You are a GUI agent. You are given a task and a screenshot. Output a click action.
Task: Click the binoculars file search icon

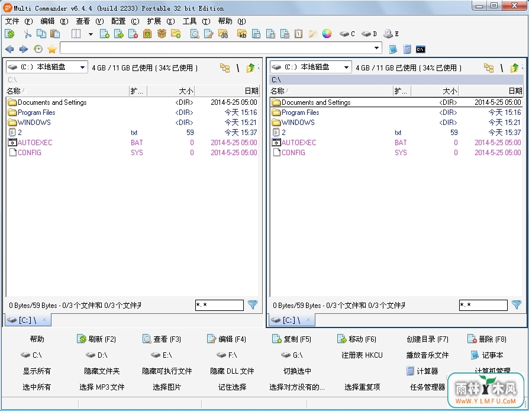223,34
